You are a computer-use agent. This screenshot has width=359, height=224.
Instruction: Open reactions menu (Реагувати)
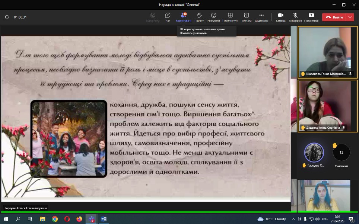click(214, 17)
